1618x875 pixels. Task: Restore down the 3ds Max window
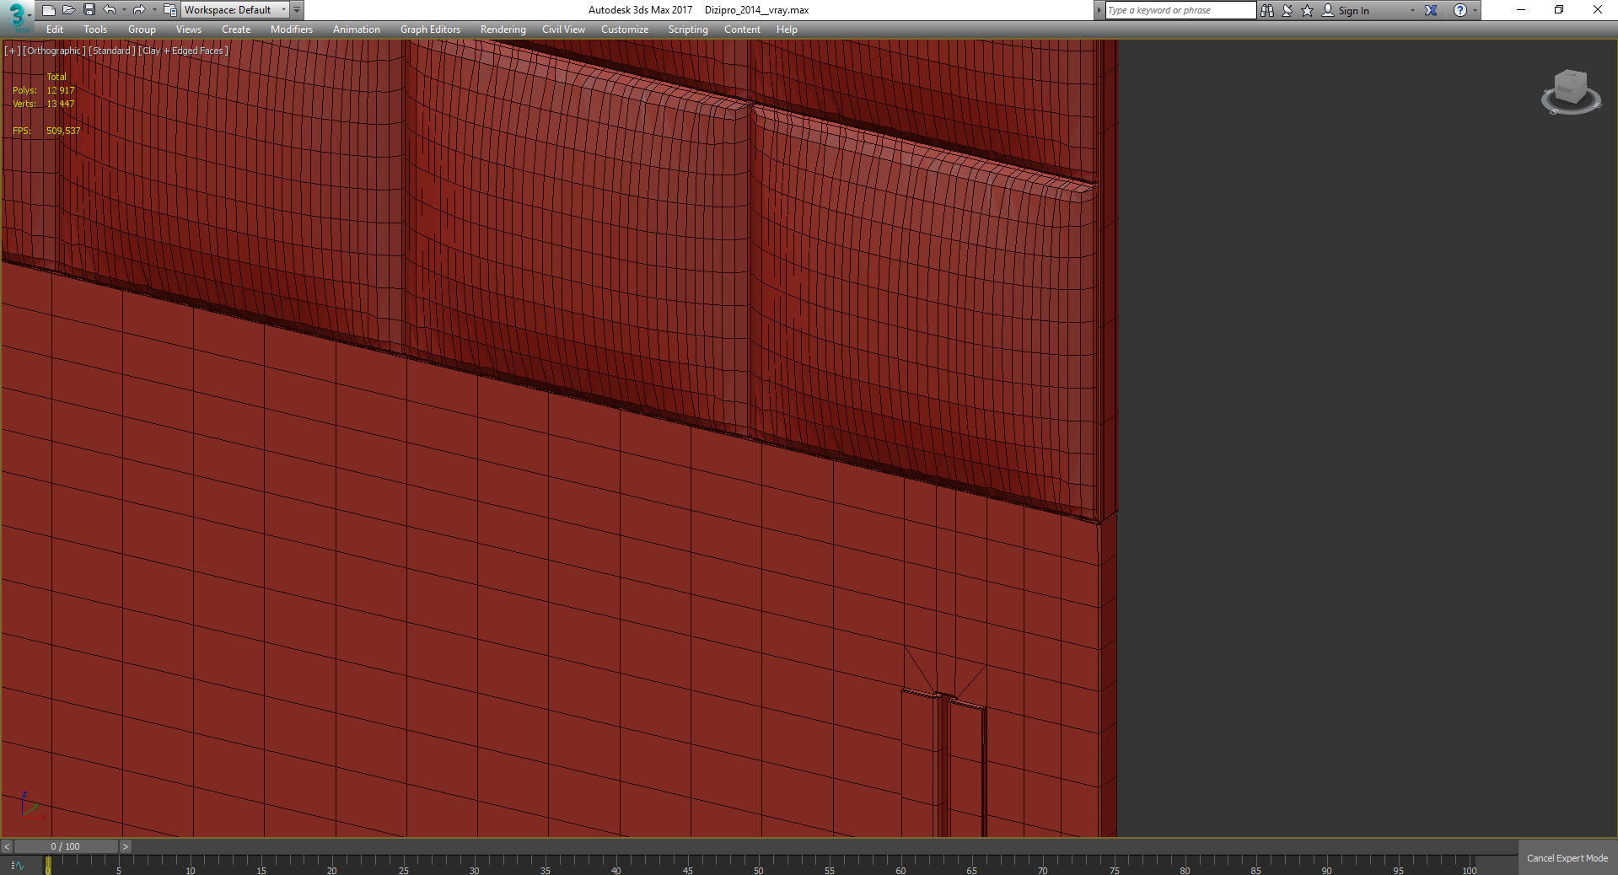1559,10
